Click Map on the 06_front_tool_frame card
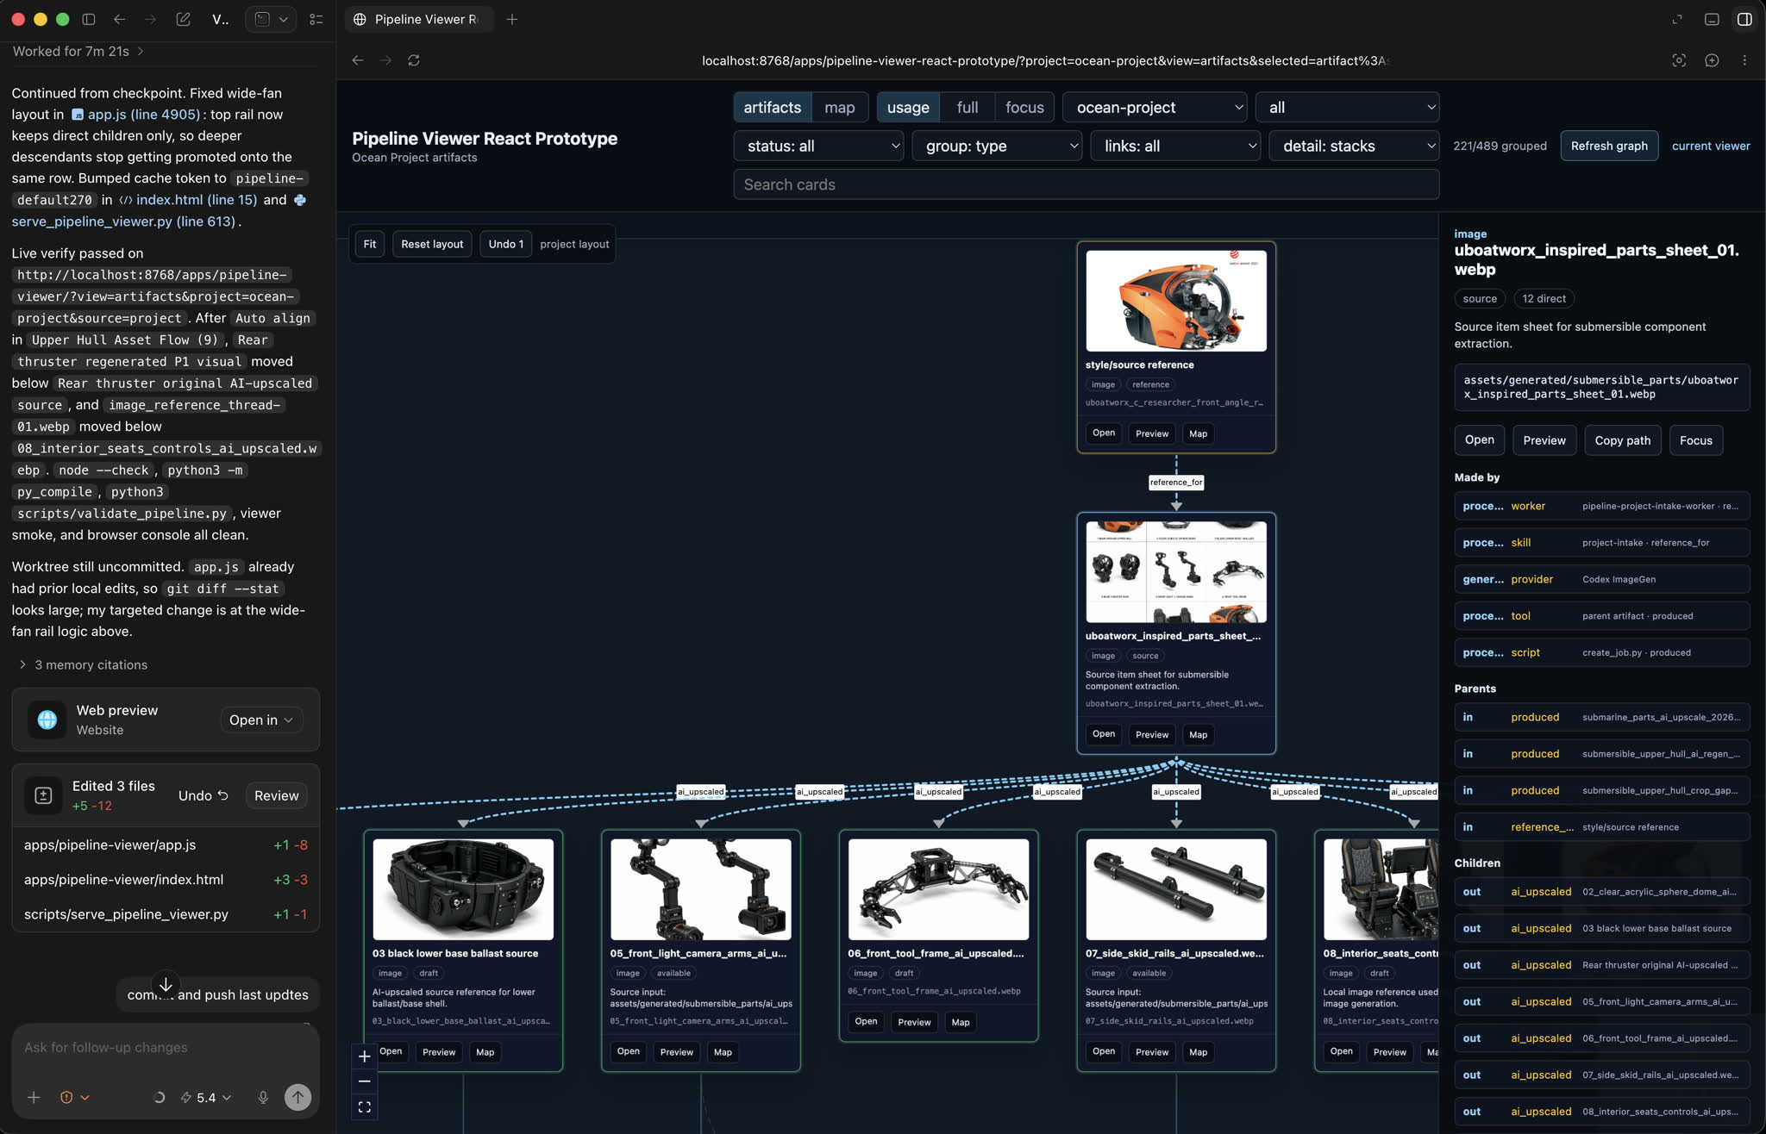1766x1134 pixels. click(x=961, y=1022)
